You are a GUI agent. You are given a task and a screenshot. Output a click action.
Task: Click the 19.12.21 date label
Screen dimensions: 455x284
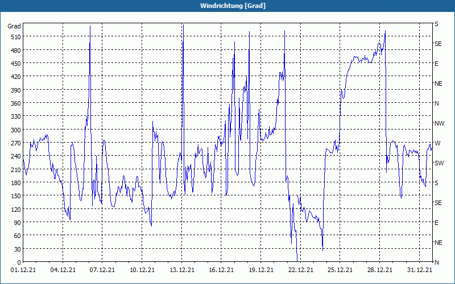coord(261,270)
